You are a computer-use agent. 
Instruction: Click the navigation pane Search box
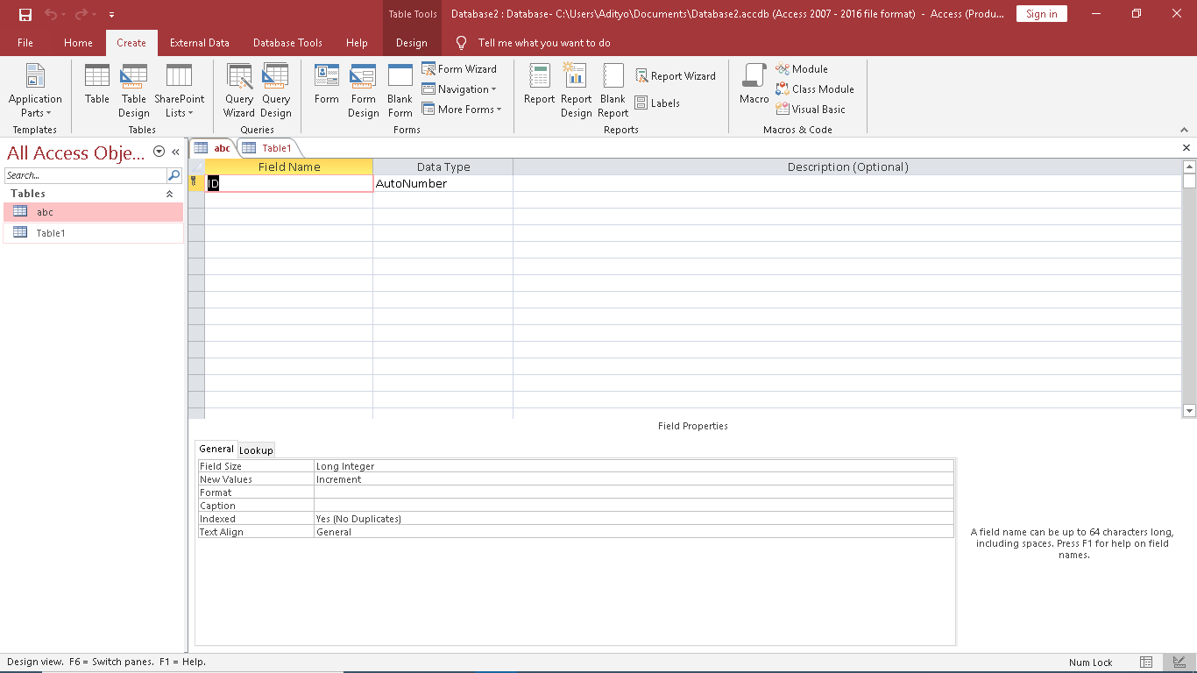pos(85,175)
